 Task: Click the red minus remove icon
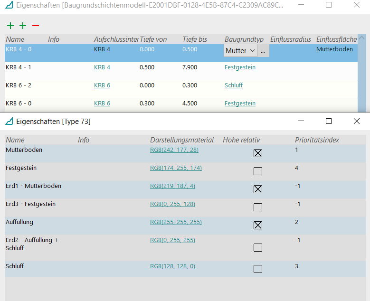coord(36,26)
